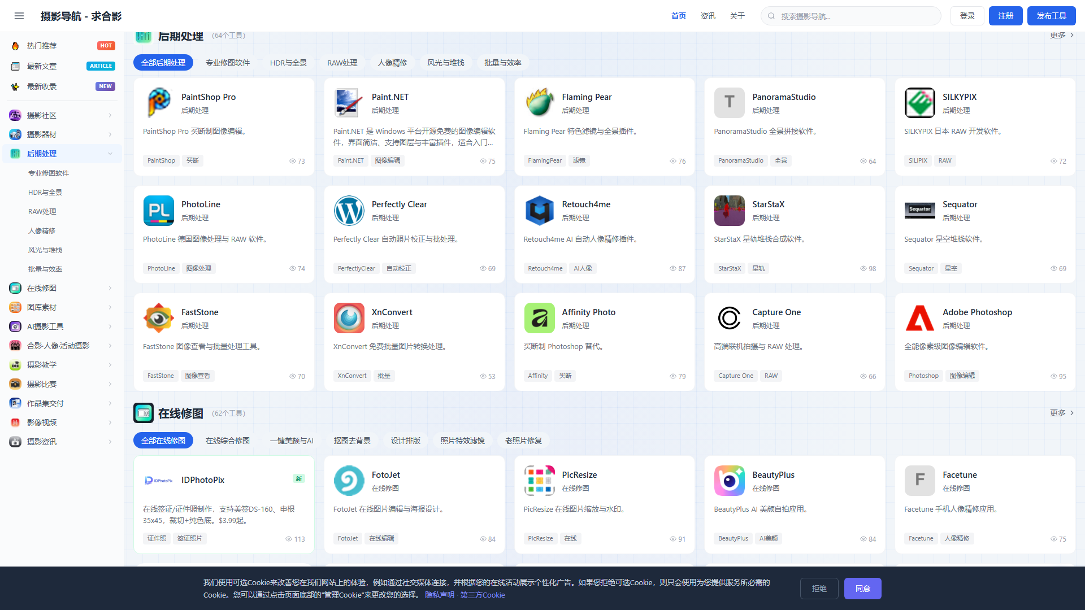This screenshot has width=1085, height=610.
Task: Click the 登录 button
Action: [967, 16]
